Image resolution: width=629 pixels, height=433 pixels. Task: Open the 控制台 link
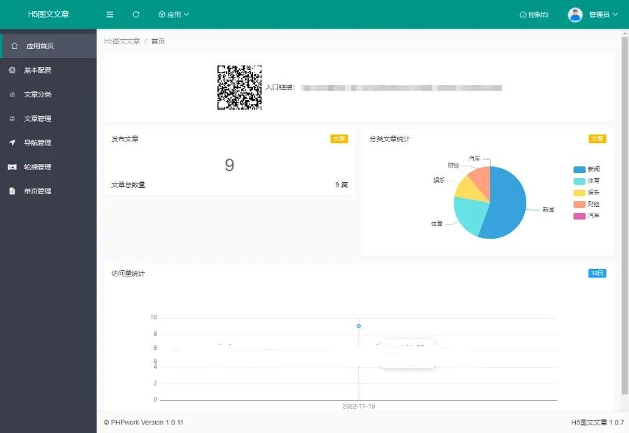point(534,15)
